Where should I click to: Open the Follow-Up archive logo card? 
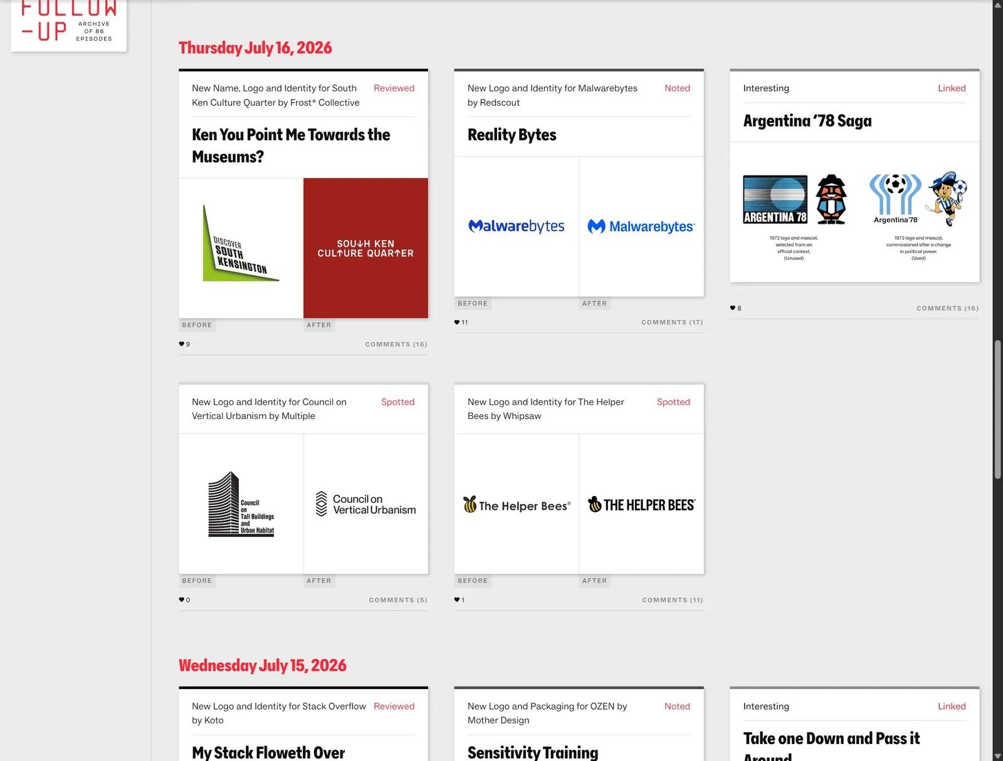(x=69, y=24)
